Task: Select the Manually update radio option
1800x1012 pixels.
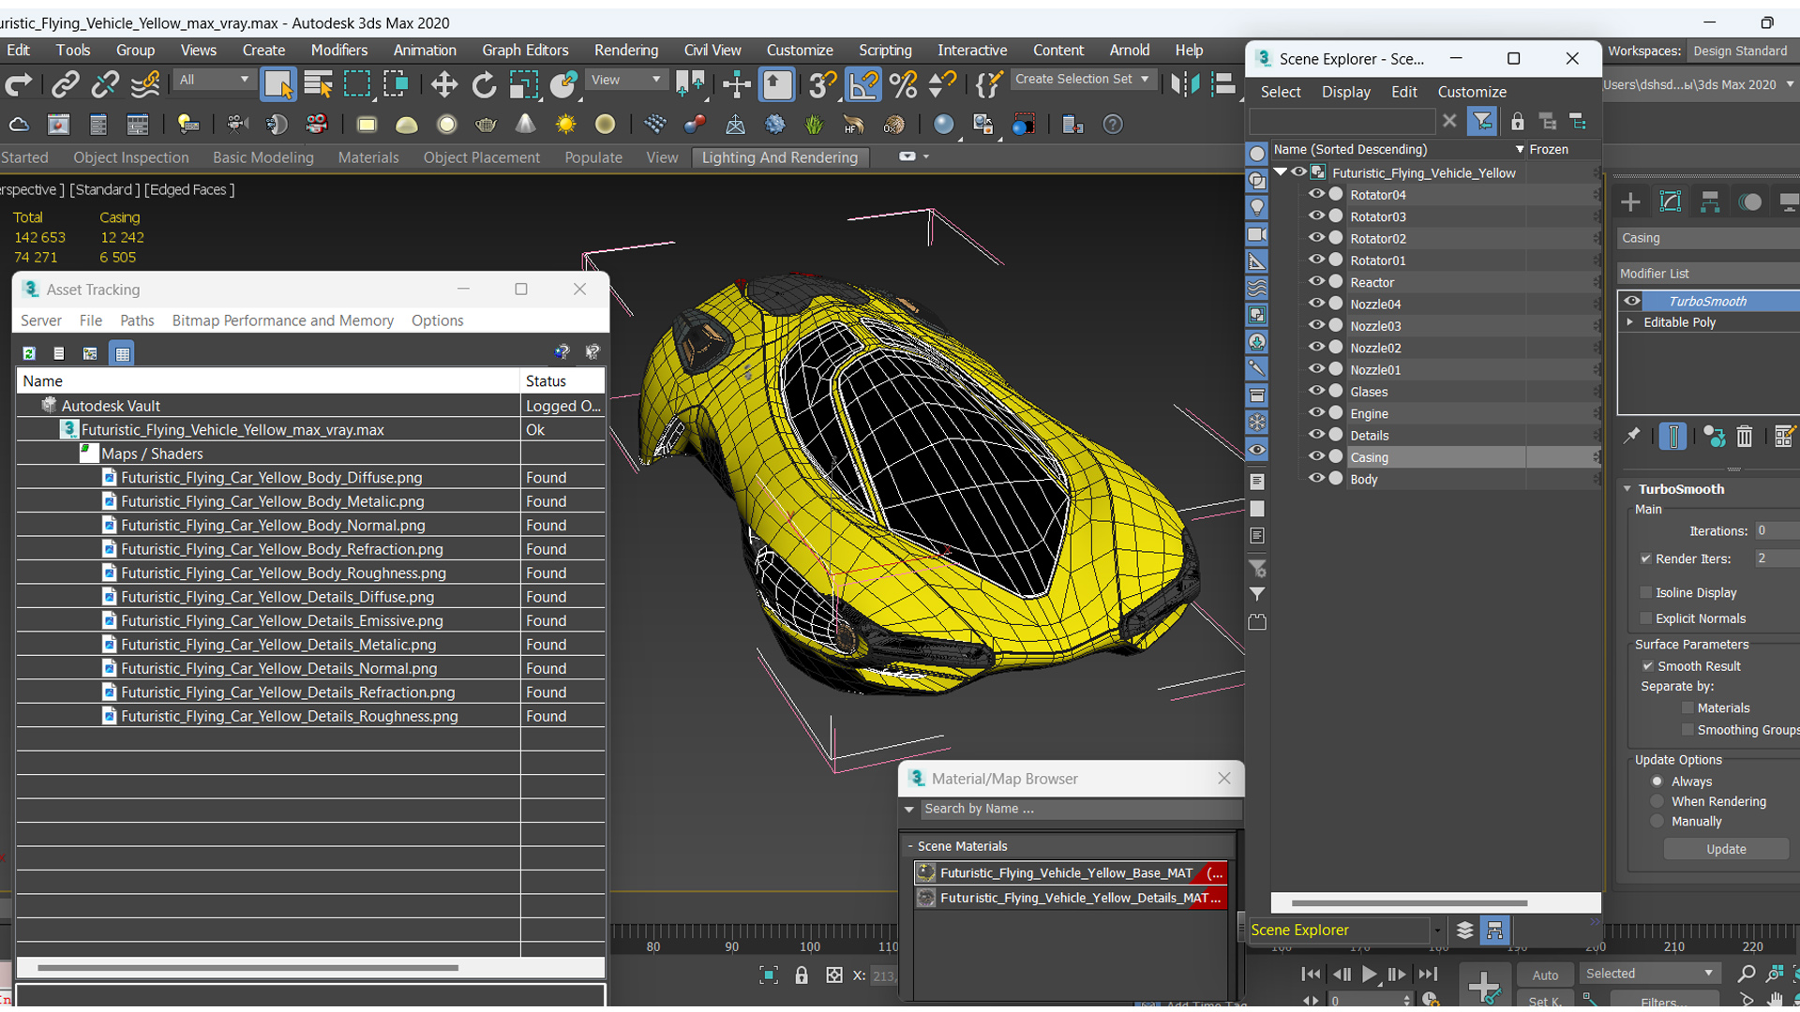Action: 1657,821
